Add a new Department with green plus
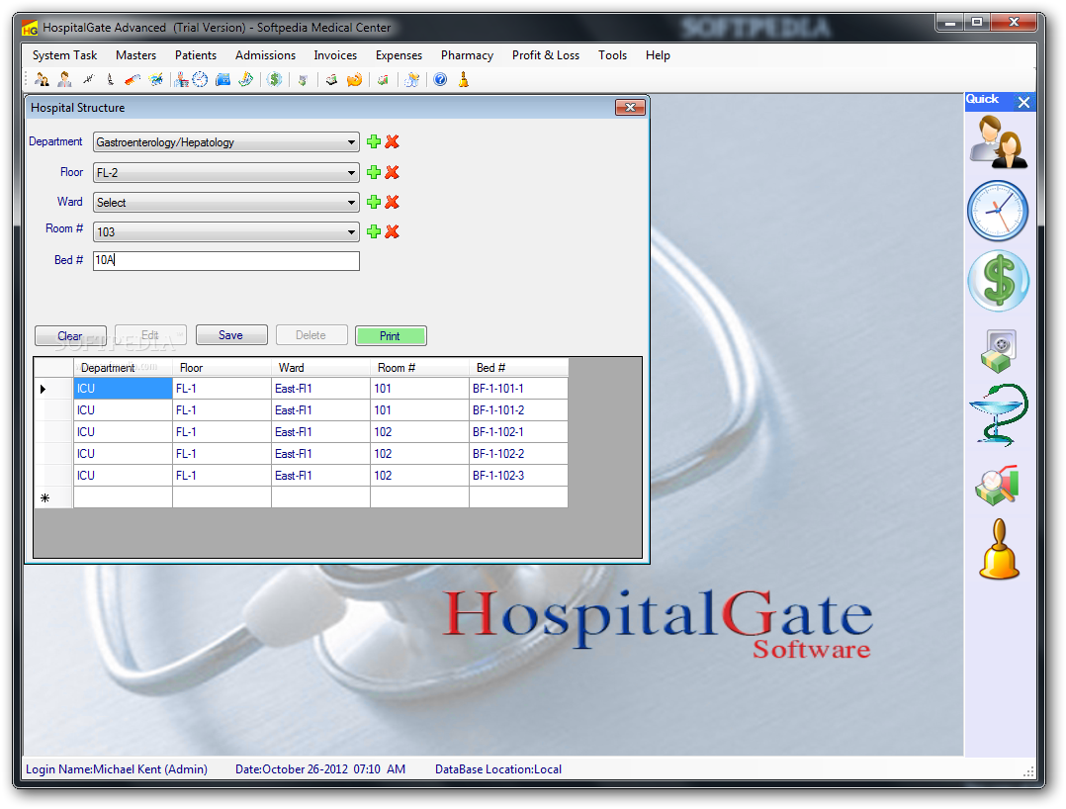This screenshot has height=809, width=1066. pos(373,141)
